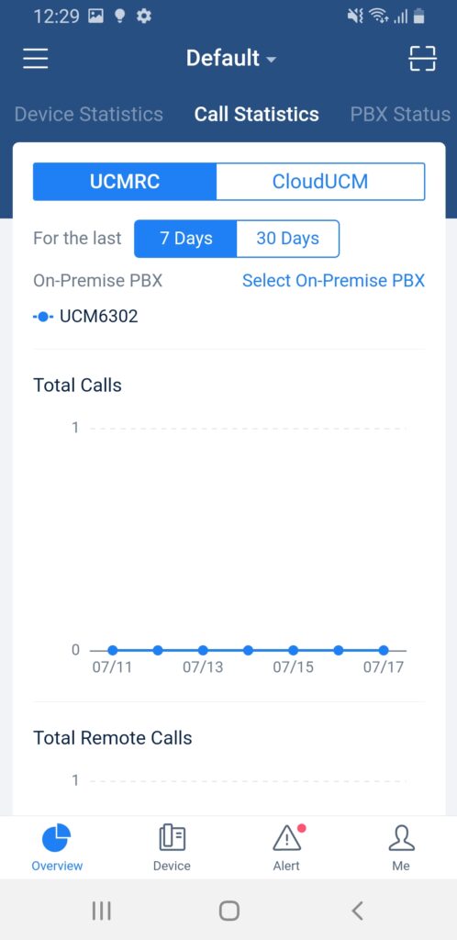
Task: Select the 30 Days range
Action: (288, 239)
